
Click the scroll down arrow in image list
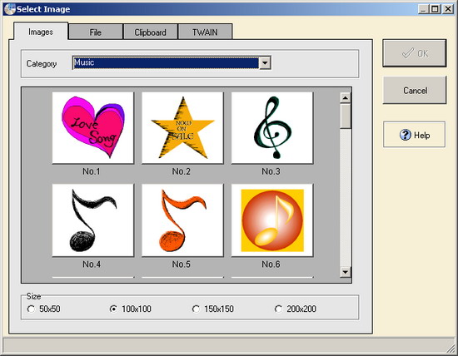[x=346, y=272]
